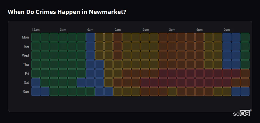
Task: Click the Thursday 3am green cell
Action: (x=63, y=64)
